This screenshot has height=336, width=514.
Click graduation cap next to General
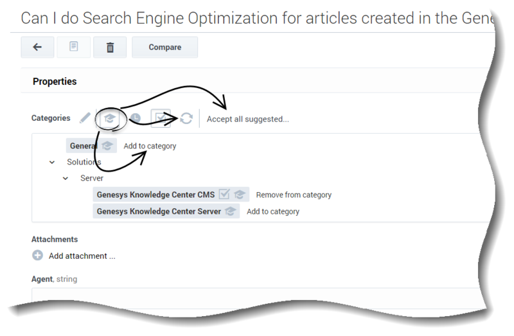coord(107,146)
